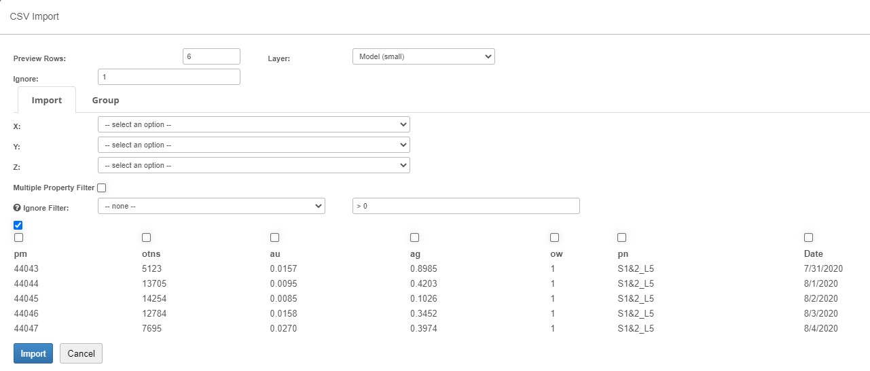Check the ow column checkbox

point(554,238)
